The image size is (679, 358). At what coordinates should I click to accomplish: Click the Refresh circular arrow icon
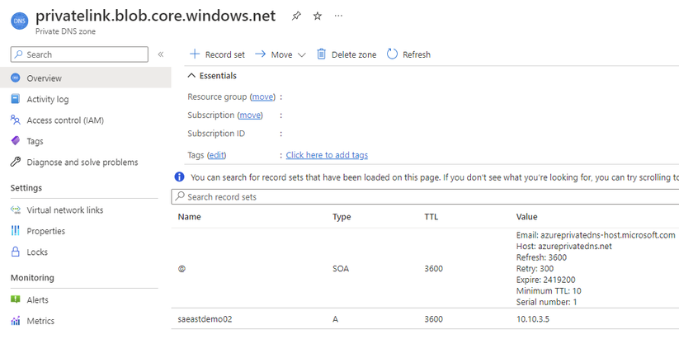point(392,54)
